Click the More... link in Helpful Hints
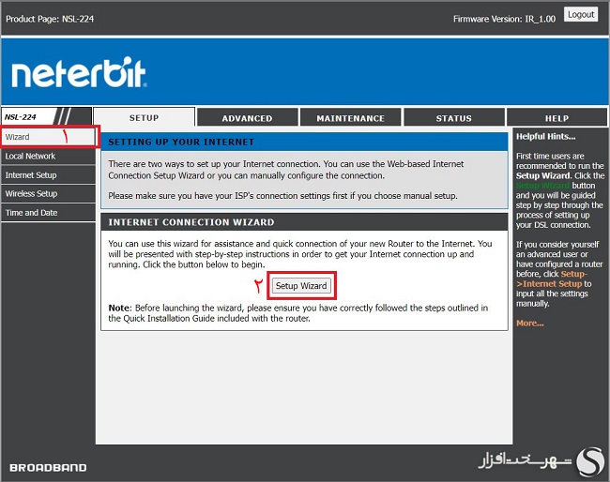 click(529, 324)
